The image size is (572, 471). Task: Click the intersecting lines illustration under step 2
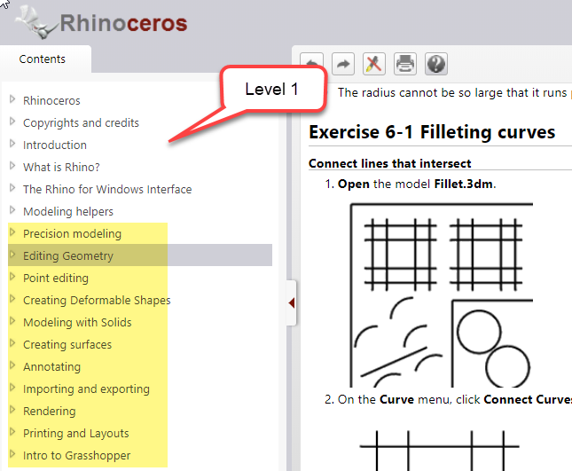(440, 451)
